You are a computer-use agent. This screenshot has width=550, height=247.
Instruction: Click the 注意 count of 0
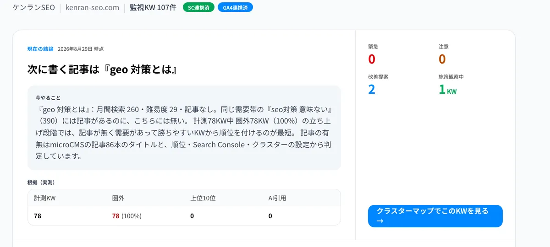(442, 59)
